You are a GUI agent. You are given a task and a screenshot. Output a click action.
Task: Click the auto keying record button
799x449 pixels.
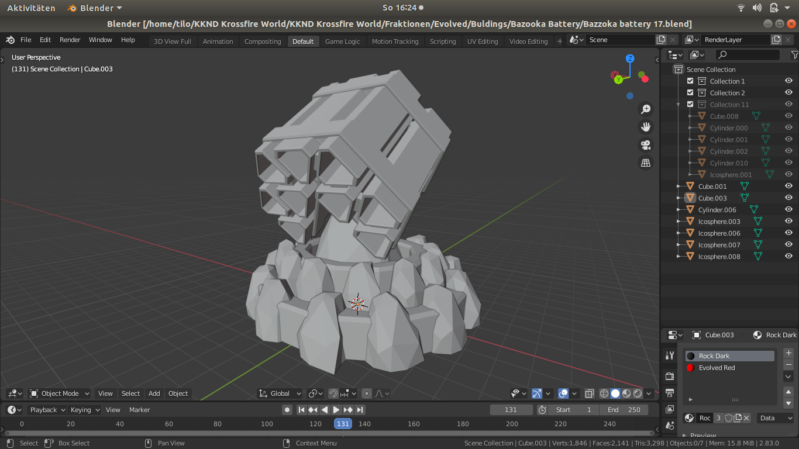tap(287, 410)
